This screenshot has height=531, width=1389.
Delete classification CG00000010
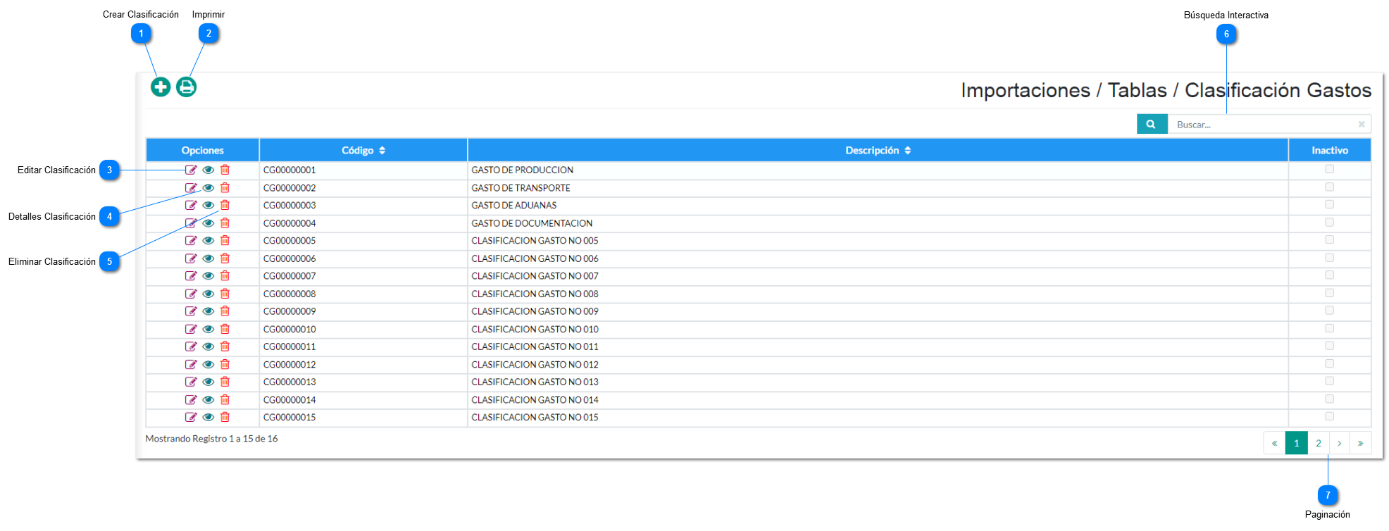(225, 329)
